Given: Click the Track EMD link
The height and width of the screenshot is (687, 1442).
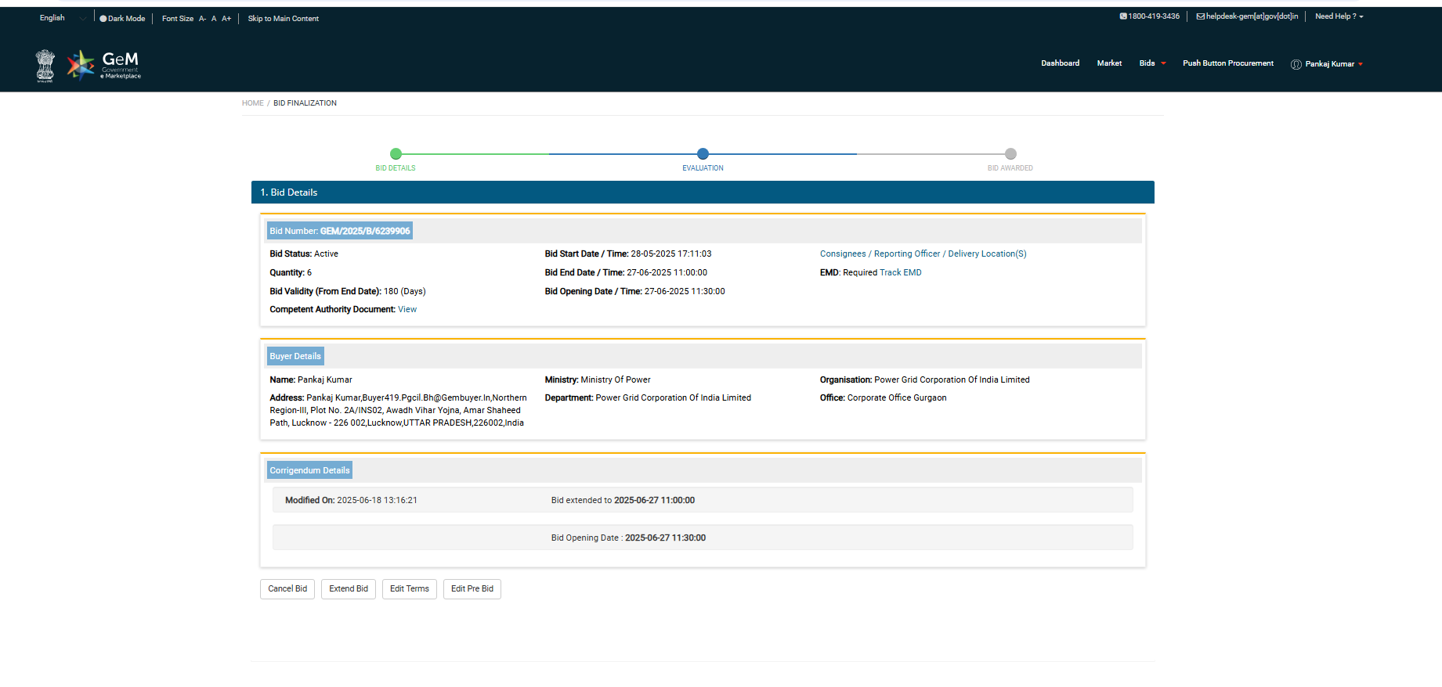Looking at the screenshot, I should [x=900, y=273].
